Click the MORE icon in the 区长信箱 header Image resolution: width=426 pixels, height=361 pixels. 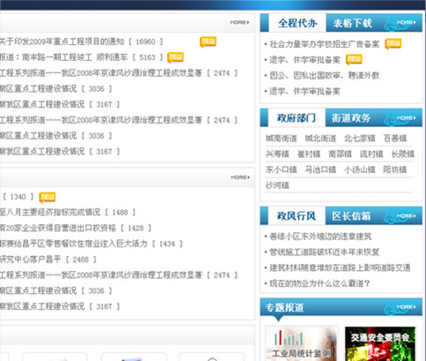click(x=407, y=216)
